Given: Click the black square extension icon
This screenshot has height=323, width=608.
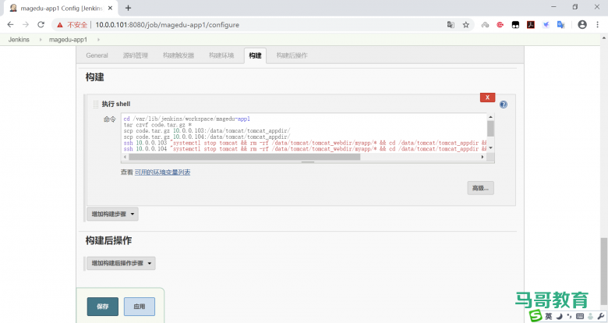Looking at the screenshot, I should point(515,25).
